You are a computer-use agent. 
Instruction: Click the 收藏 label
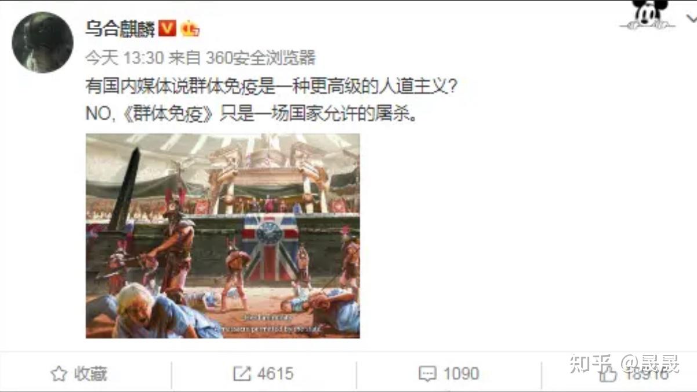[x=90, y=374]
